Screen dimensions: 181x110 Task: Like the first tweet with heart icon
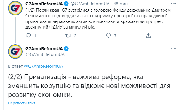tap(108, 36)
